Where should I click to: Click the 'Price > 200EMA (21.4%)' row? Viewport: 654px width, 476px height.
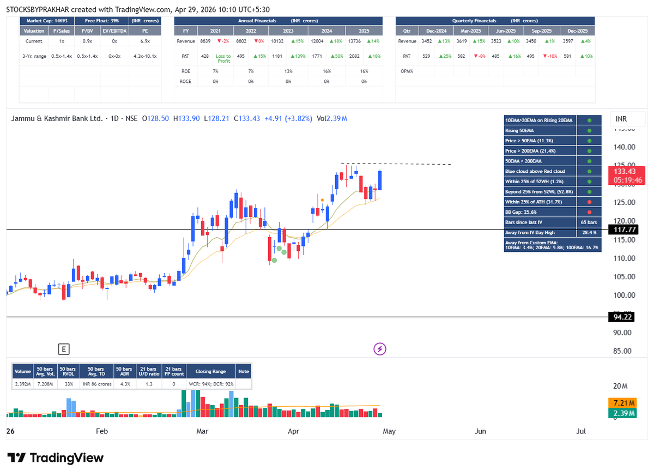[553, 150]
